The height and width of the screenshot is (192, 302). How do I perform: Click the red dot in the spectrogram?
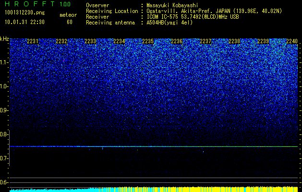[64, 60]
